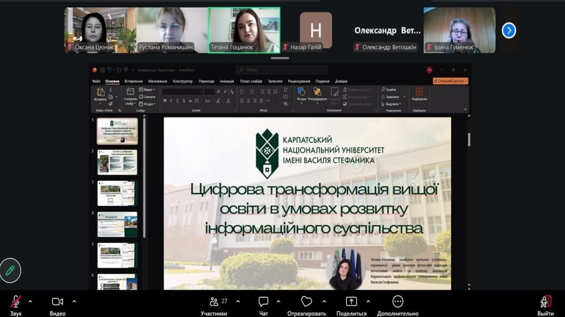Click the slide editor vertical scrollbar
565x317 pixels.
point(468,139)
